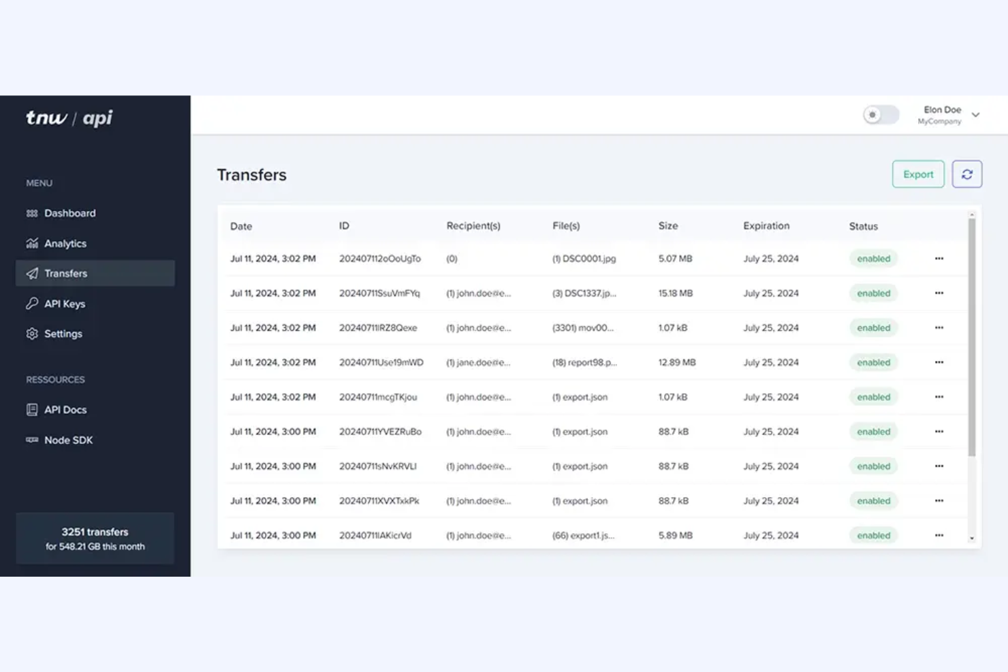Open API Docs using the book icon

(x=31, y=409)
